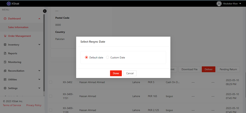This screenshot has width=246, height=113.
Task: Click the Order Management cart icon
Action: (5, 36)
